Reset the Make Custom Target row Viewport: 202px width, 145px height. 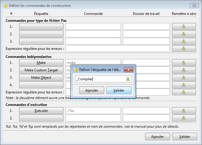tap(184, 70)
